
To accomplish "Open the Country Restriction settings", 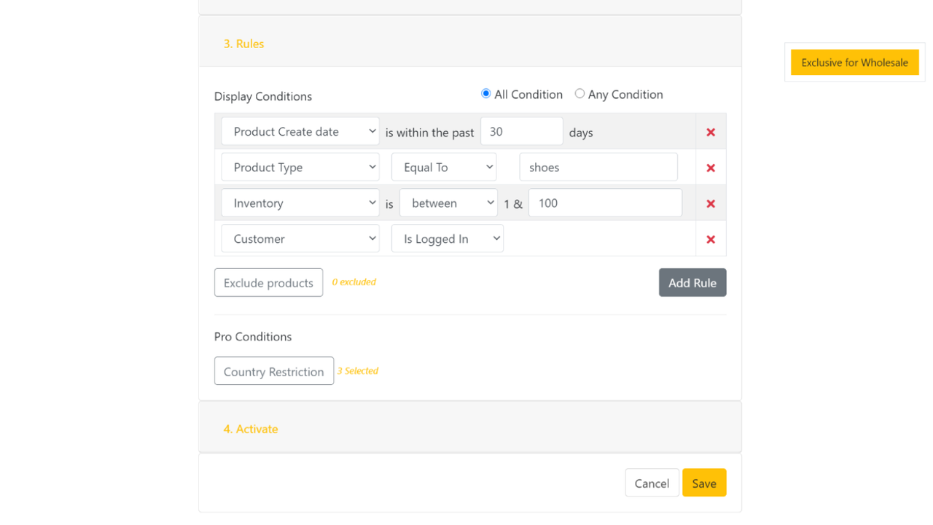I will 274,371.
